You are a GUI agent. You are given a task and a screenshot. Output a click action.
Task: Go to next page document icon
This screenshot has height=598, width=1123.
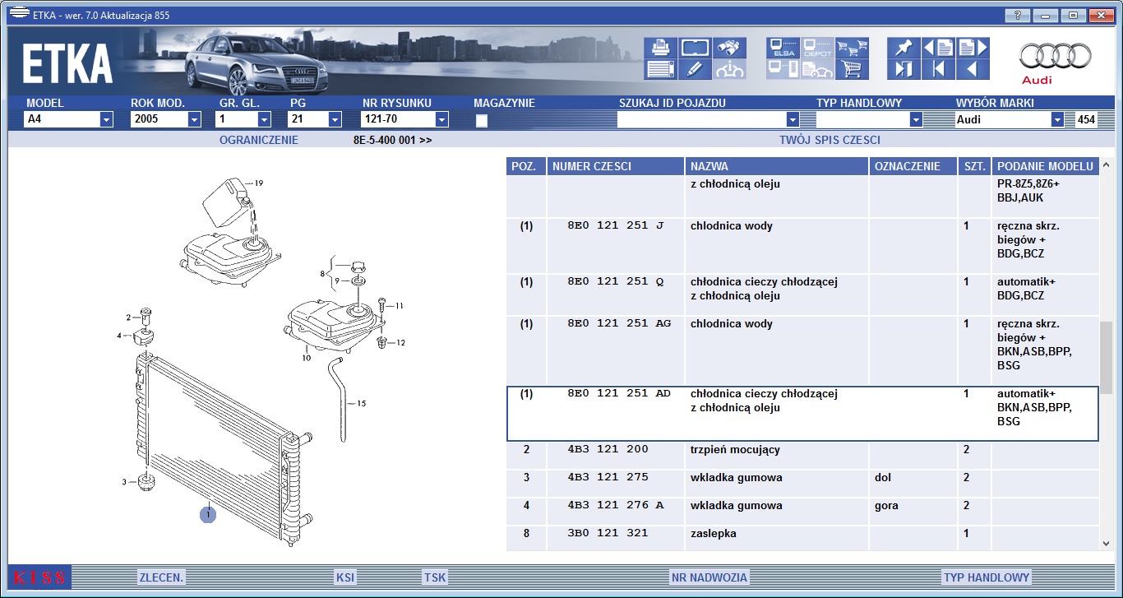tap(973, 48)
